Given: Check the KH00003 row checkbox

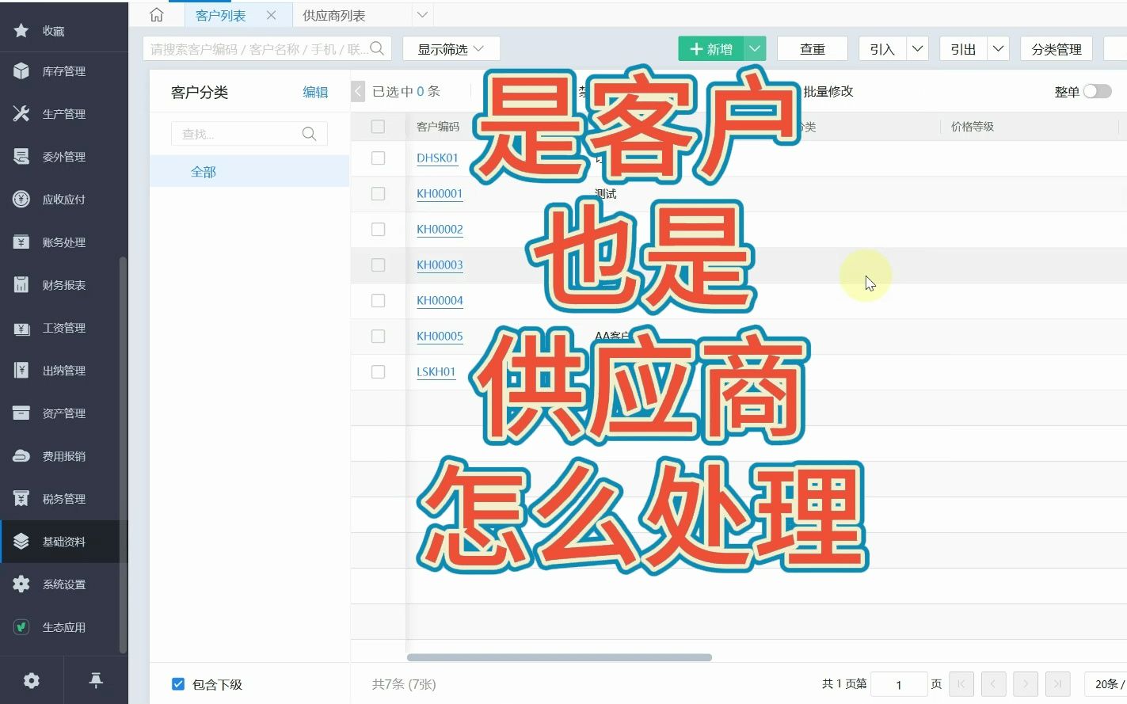Looking at the screenshot, I should [x=378, y=265].
